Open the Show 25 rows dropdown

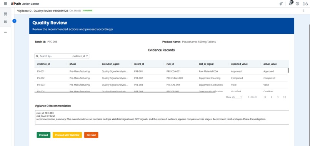click(237, 97)
